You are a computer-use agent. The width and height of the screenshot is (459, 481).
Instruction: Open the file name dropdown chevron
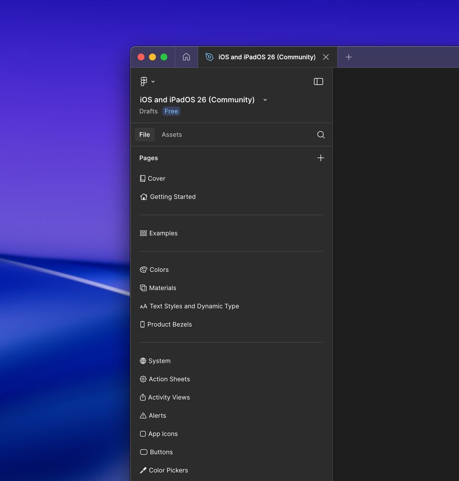point(265,100)
